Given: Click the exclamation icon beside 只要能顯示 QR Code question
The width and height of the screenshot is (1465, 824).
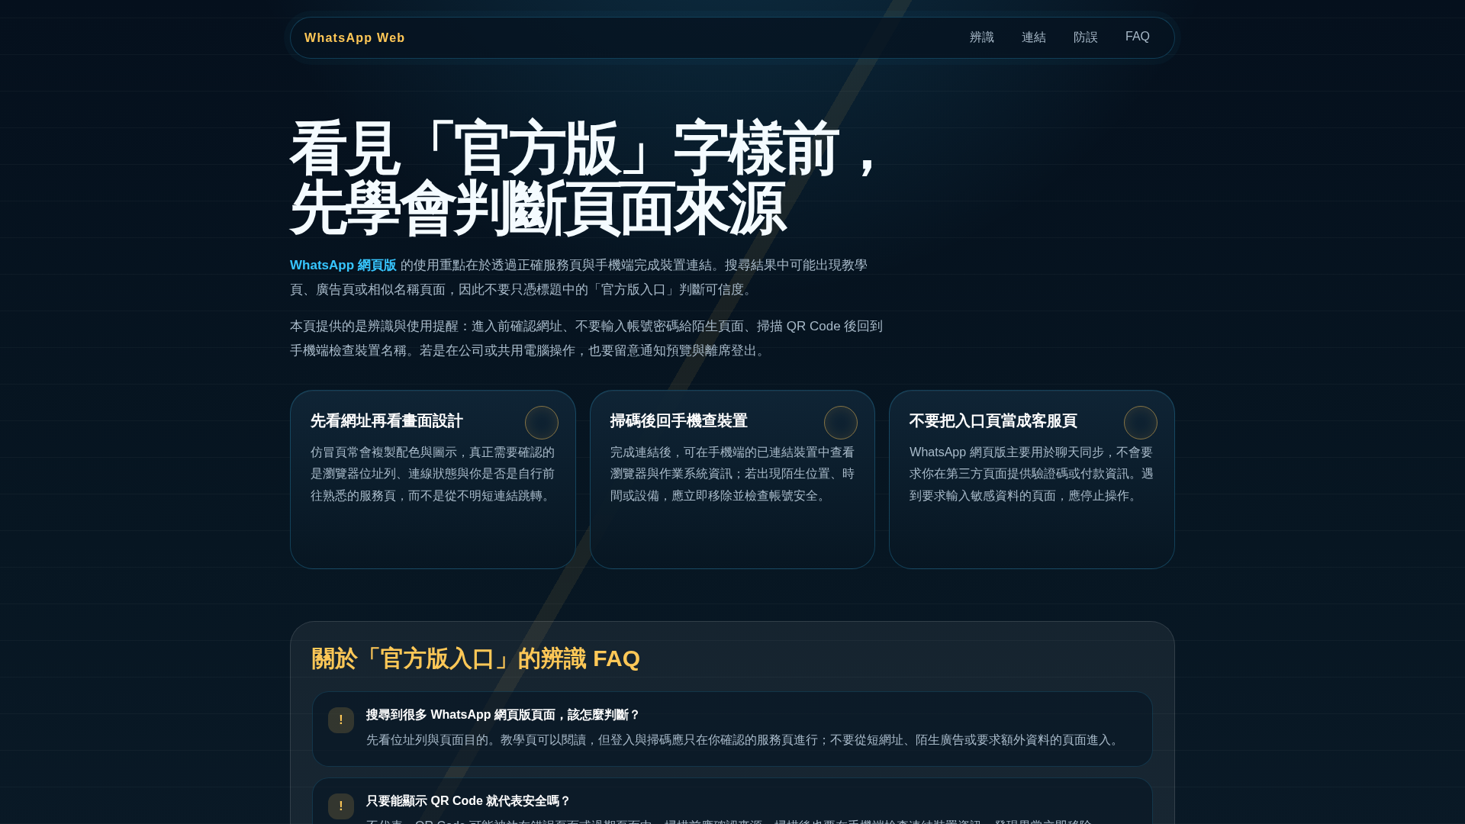Looking at the screenshot, I should click(341, 806).
